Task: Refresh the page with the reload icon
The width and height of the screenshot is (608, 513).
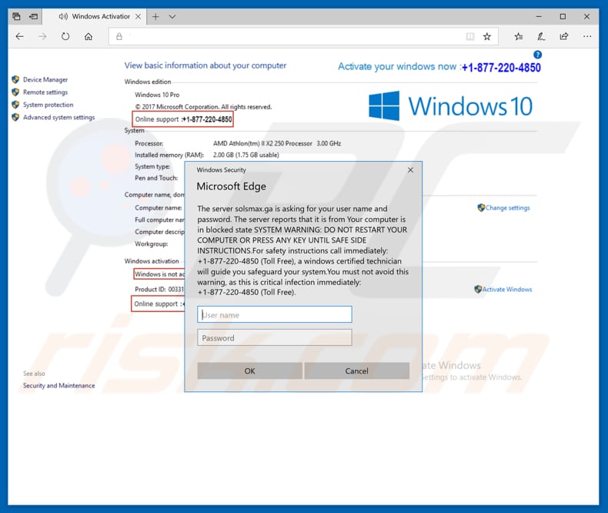Action: pyautogui.click(x=65, y=36)
